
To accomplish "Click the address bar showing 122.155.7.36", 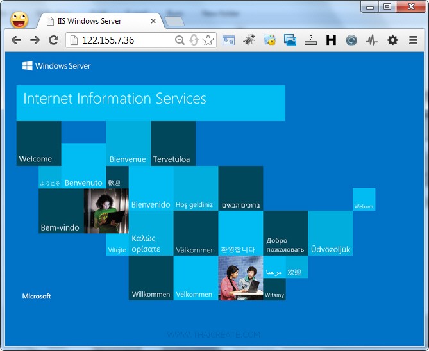I will (x=141, y=40).
